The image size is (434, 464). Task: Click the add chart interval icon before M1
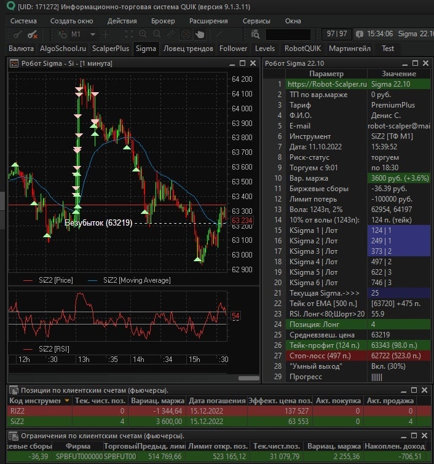coord(63,34)
